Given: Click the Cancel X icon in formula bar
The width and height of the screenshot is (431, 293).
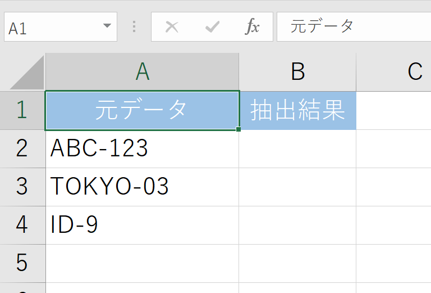Looking at the screenshot, I should tap(172, 27).
